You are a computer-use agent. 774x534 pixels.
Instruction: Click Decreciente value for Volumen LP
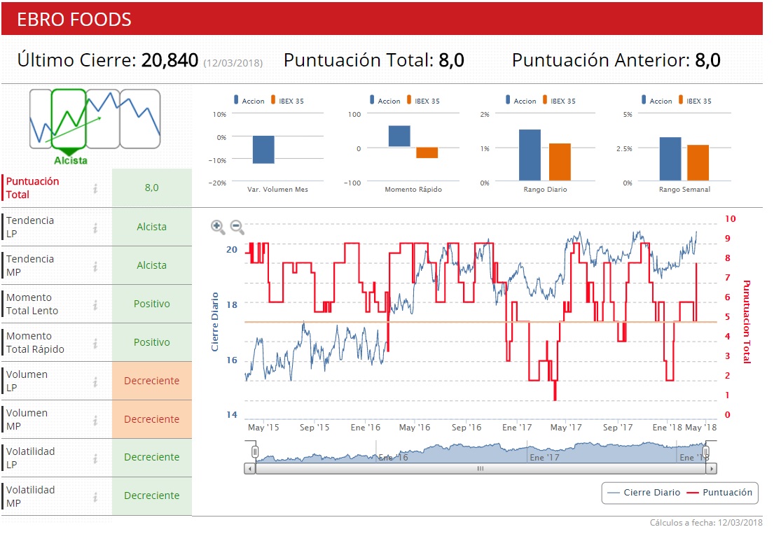click(x=151, y=381)
